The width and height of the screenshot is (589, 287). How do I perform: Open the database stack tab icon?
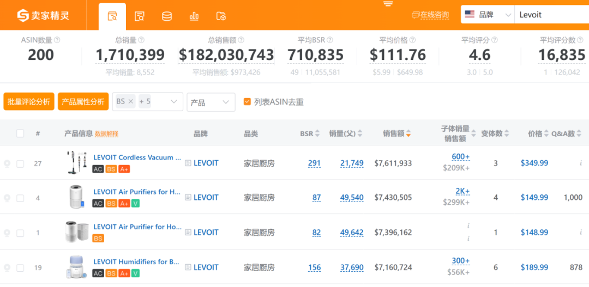167,16
